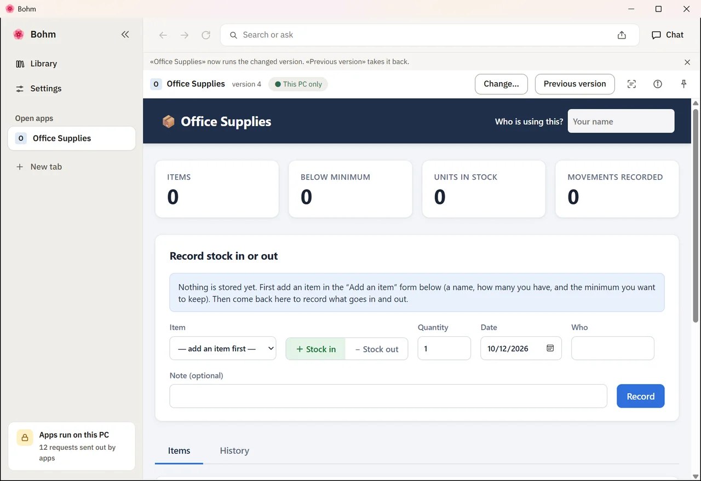
Task: Reload the current app page
Action: point(206,35)
